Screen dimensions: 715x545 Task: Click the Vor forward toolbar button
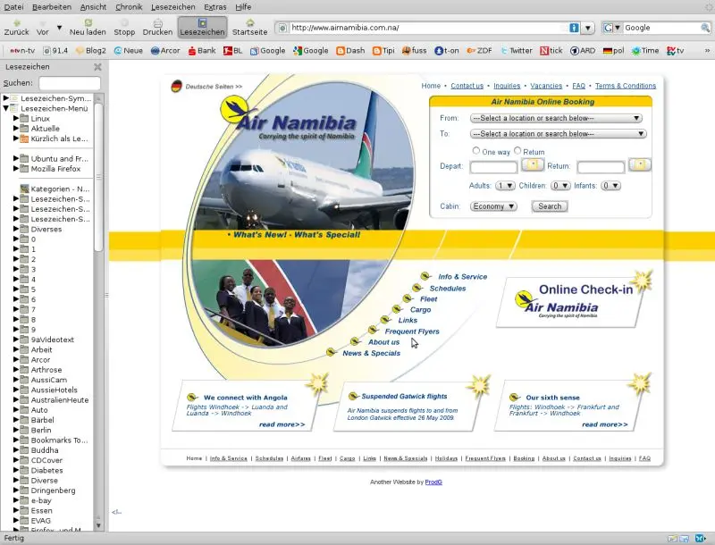click(43, 28)
